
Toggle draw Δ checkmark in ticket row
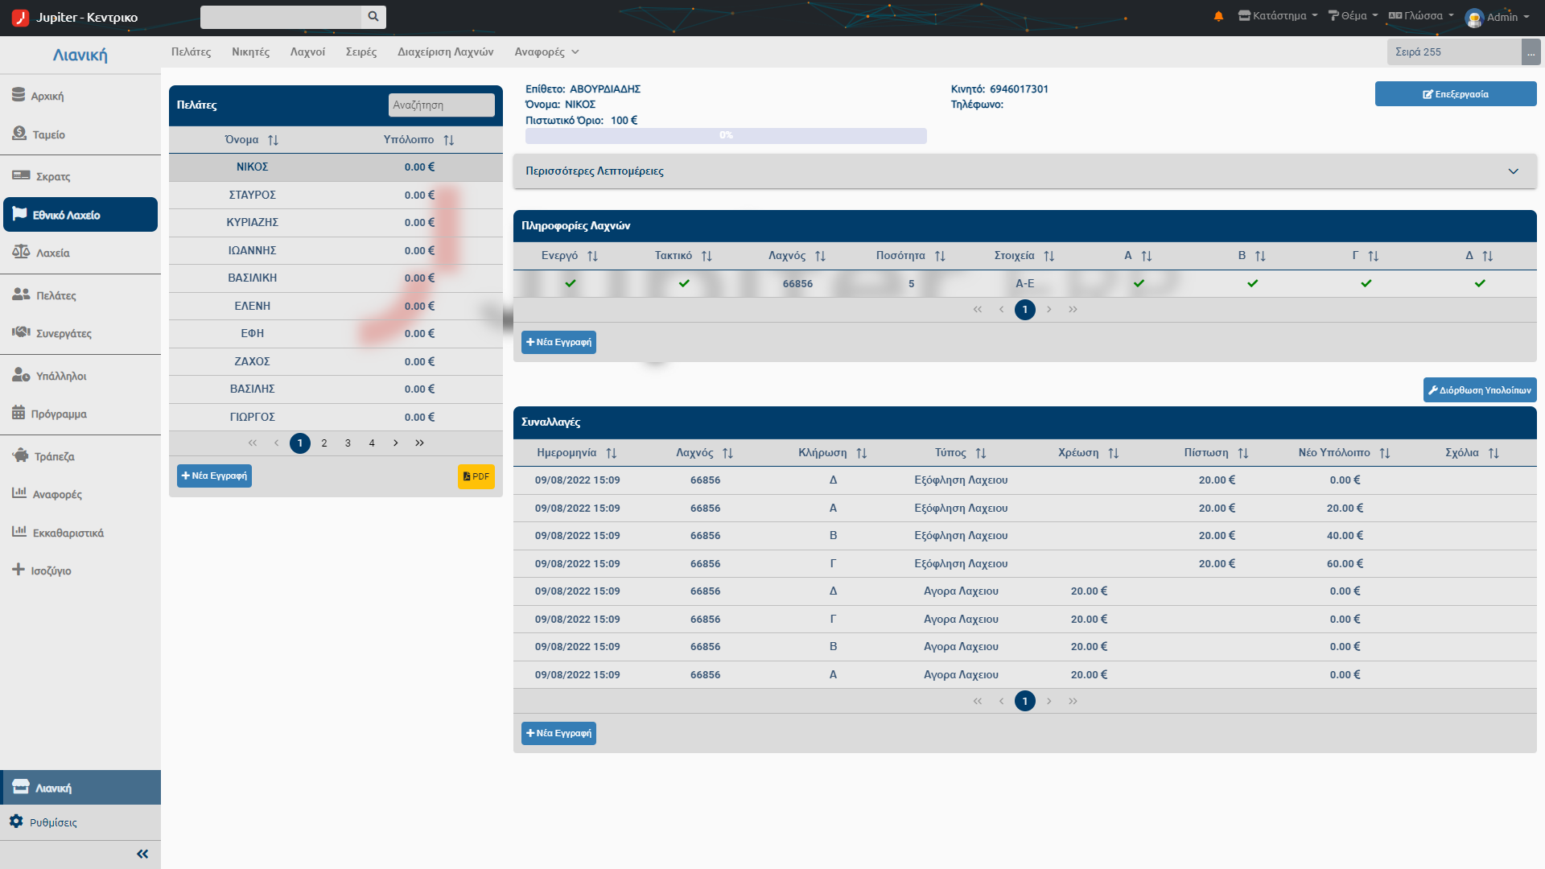(x=1480, y=283)
